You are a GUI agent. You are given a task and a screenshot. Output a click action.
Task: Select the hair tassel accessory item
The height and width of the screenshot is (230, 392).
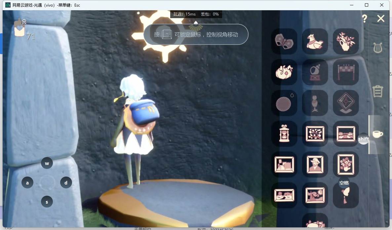(x=346, y=195)
